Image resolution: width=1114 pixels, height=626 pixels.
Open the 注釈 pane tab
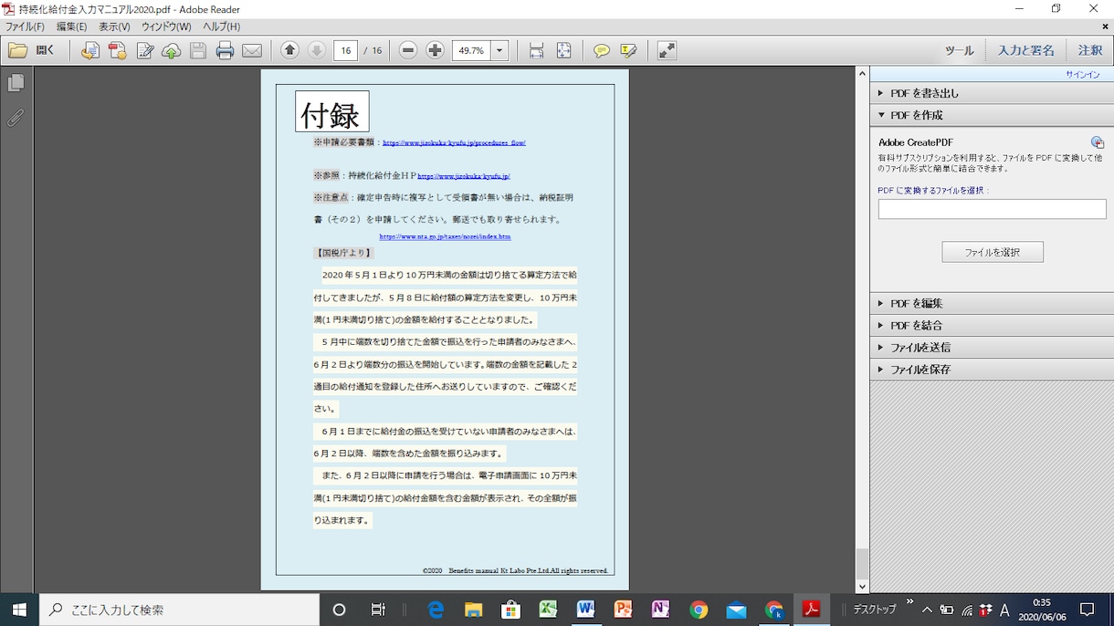coord(1090,51)
